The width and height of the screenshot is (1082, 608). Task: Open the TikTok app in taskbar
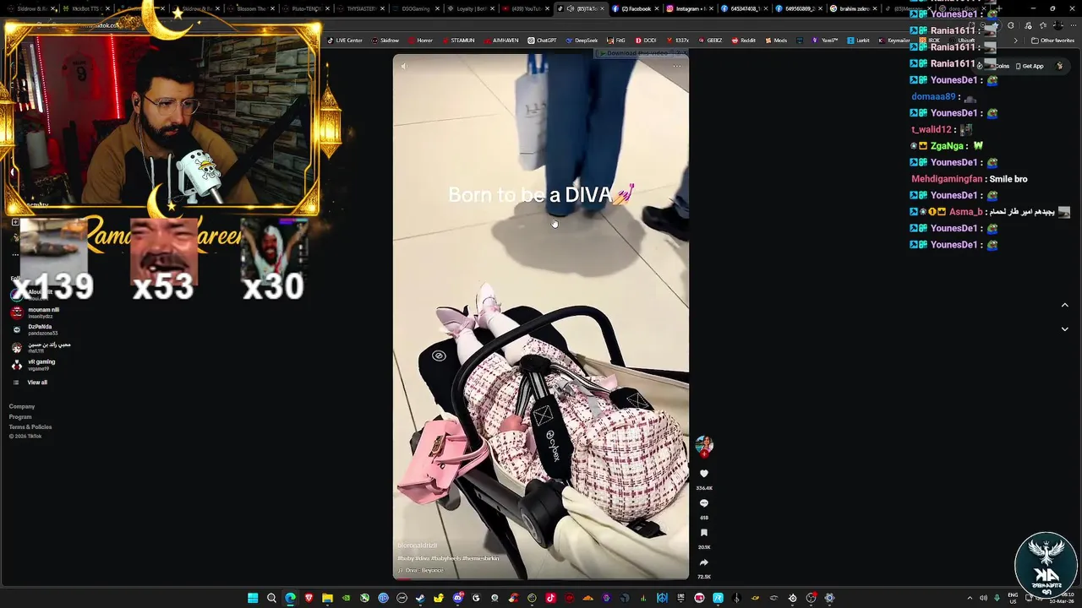pos(550,598)
